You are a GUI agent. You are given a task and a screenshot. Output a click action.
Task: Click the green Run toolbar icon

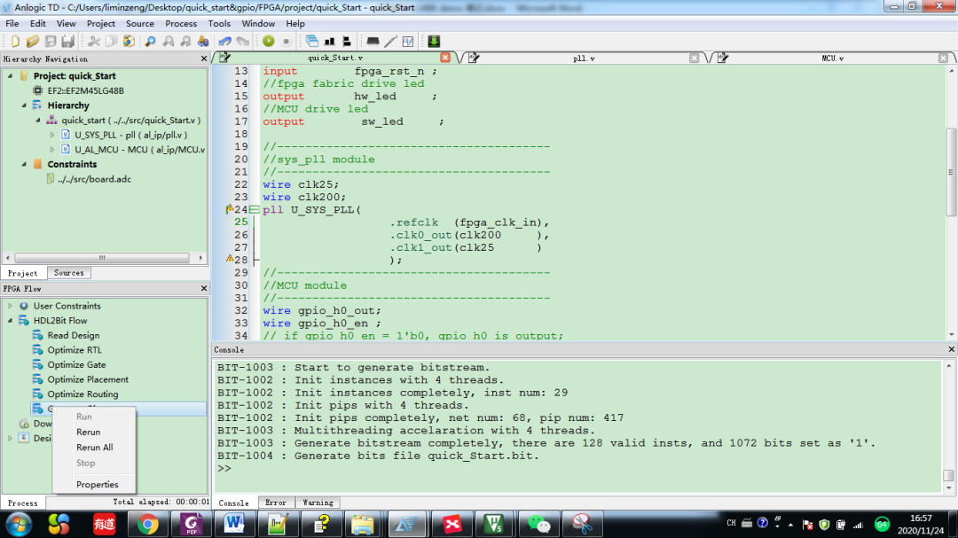[x=269, y=42]
